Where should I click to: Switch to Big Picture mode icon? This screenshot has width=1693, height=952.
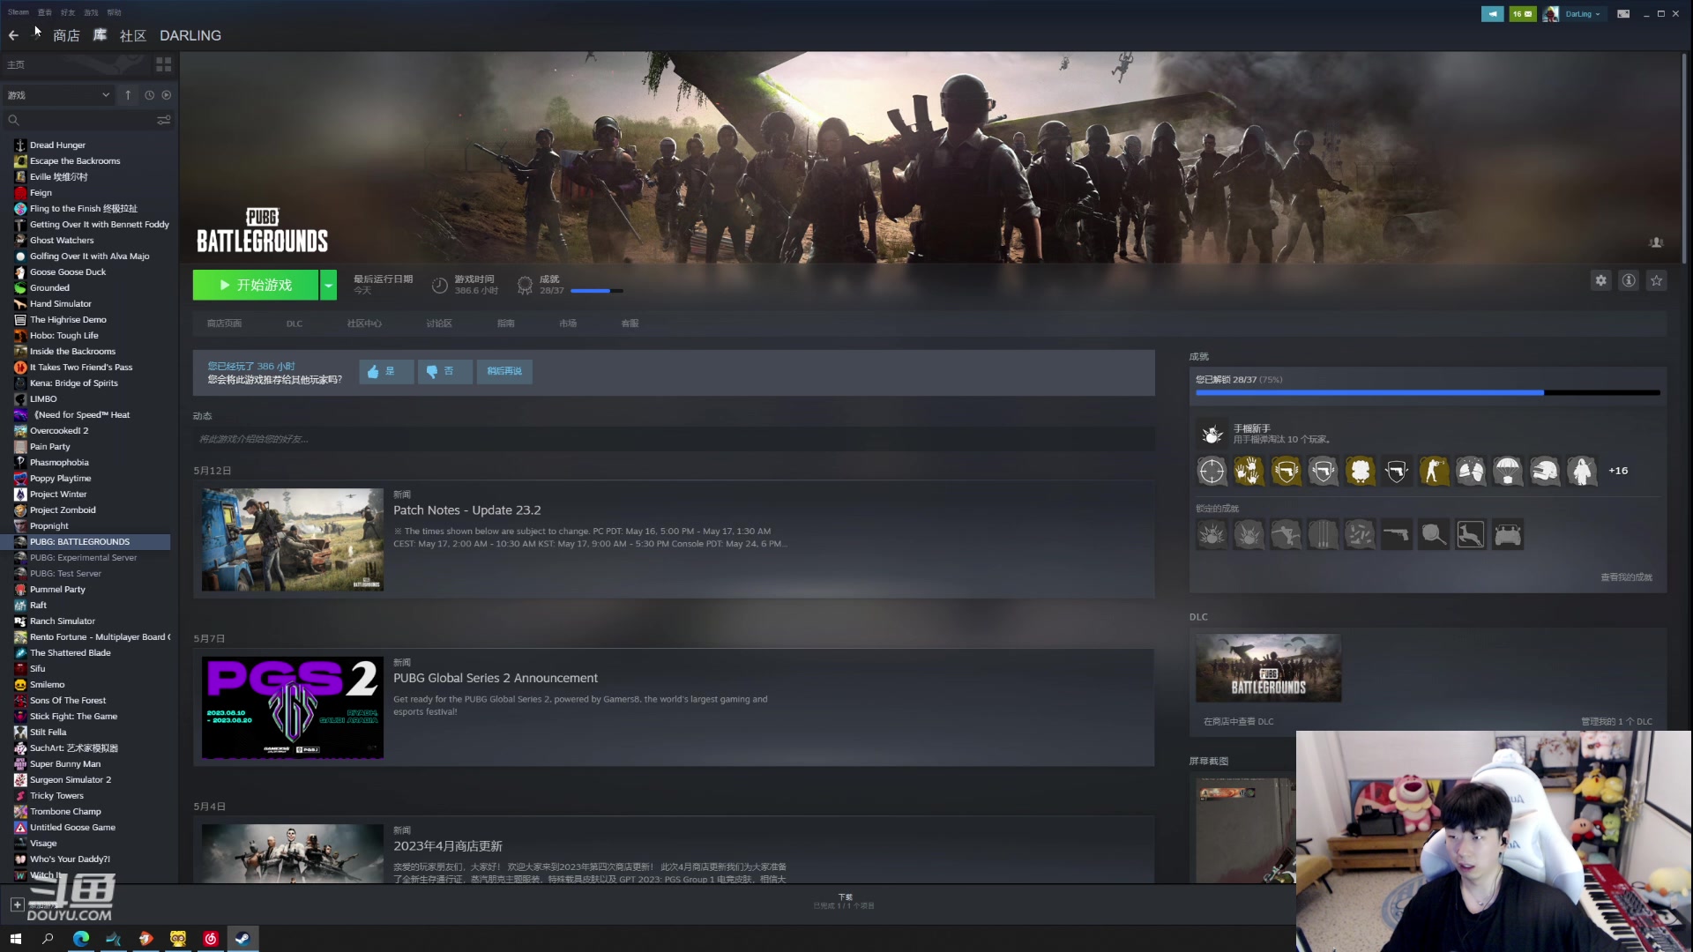coord(1623,14)
